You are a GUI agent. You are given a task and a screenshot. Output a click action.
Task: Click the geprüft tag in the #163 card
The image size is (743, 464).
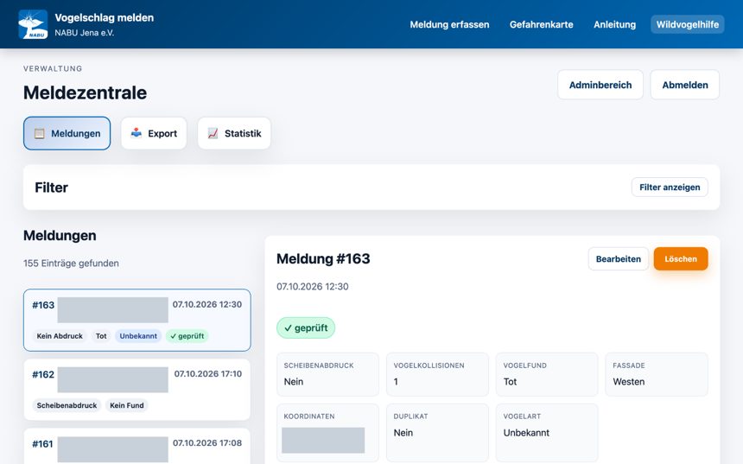click(x=187, y=336)
